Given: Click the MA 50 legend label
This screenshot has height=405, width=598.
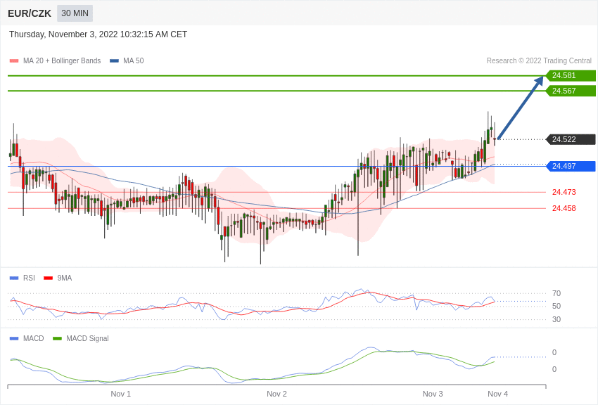Looking at the screenshot, I should (x=134, y=60).
